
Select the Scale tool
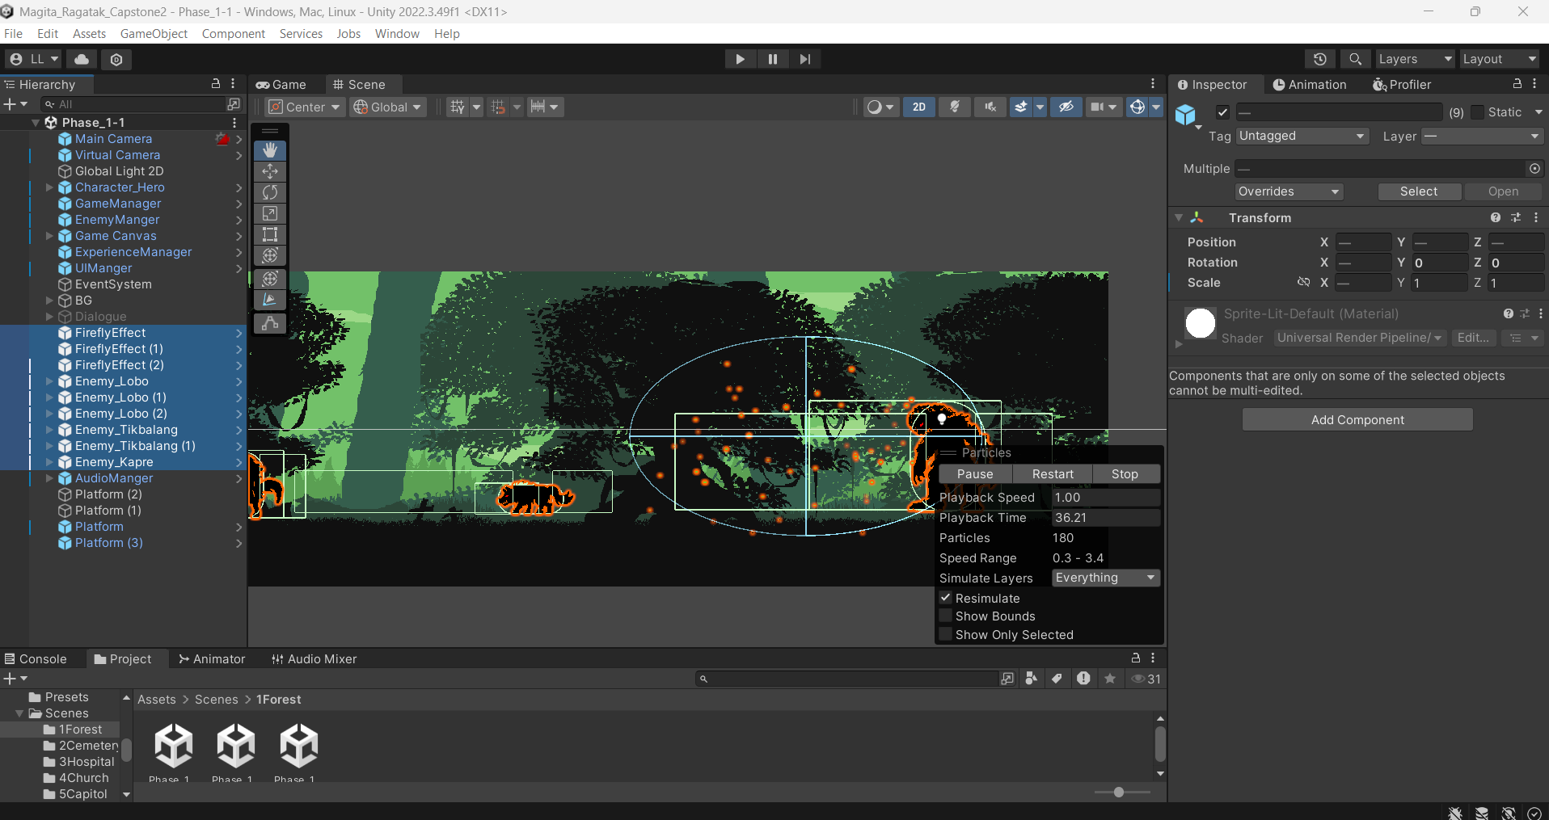[270, 213]
